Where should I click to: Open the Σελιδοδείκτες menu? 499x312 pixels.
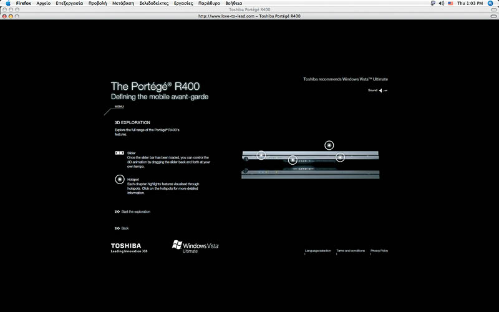click(x=154, y=3)
